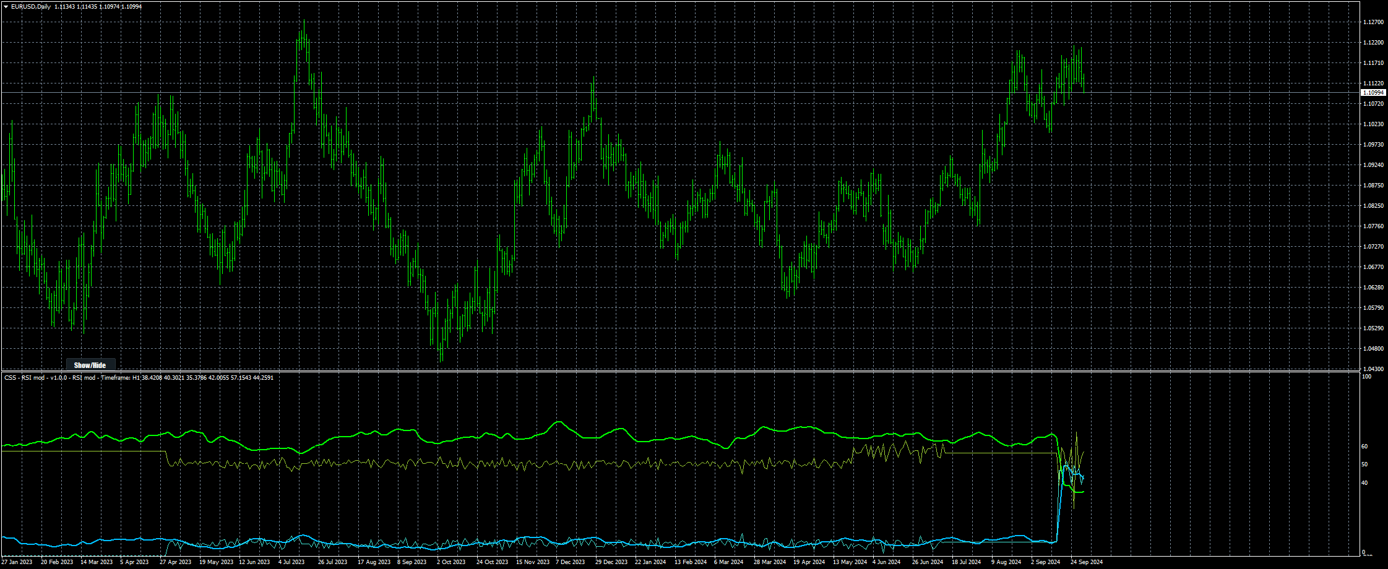Click the 4 Jun 2024 date label

click(887, 562)
